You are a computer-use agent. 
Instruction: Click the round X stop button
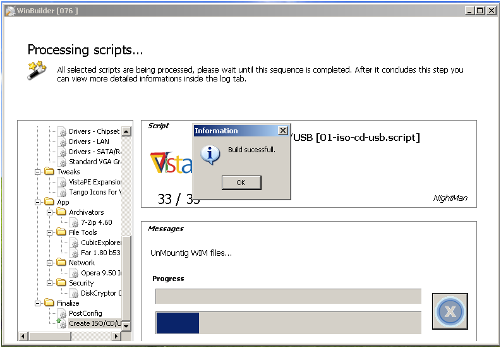click(x=450, y=311)
